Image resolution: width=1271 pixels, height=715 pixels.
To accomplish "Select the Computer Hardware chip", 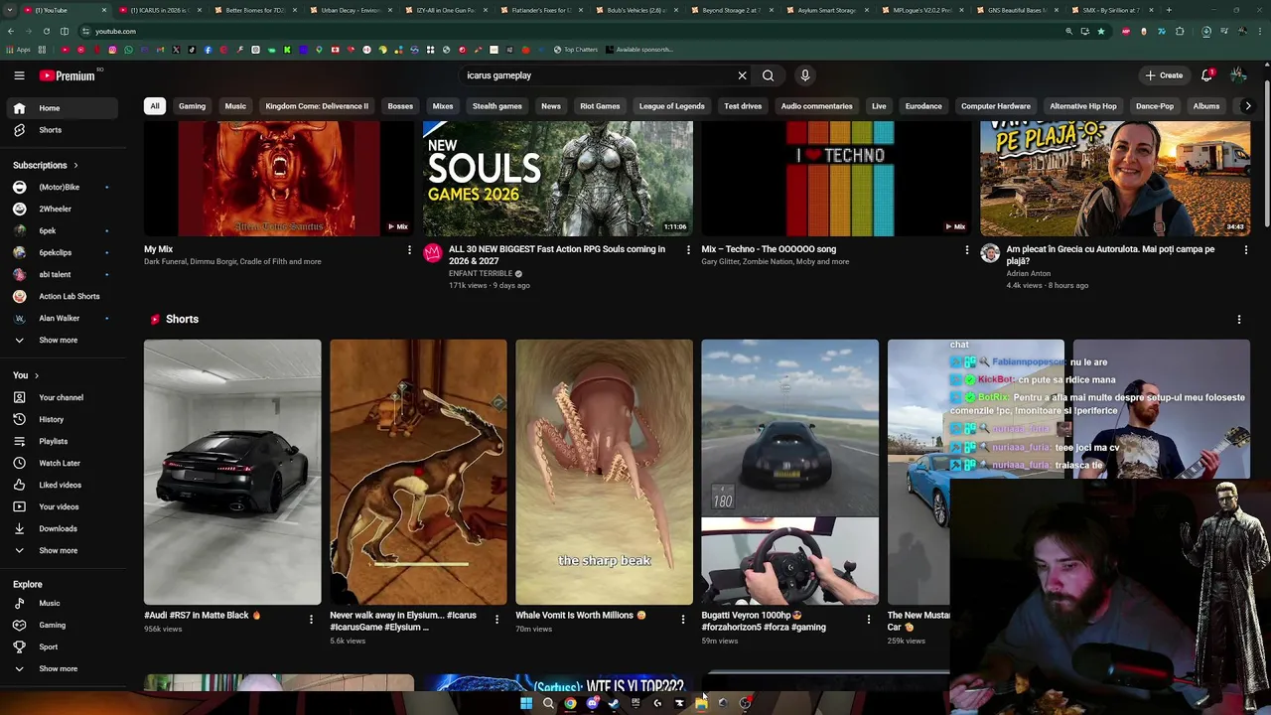I will 996,106.
